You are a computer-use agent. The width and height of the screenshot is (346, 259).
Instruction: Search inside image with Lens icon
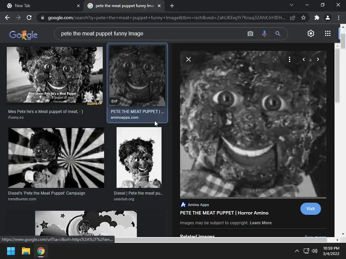click(275, 59)
